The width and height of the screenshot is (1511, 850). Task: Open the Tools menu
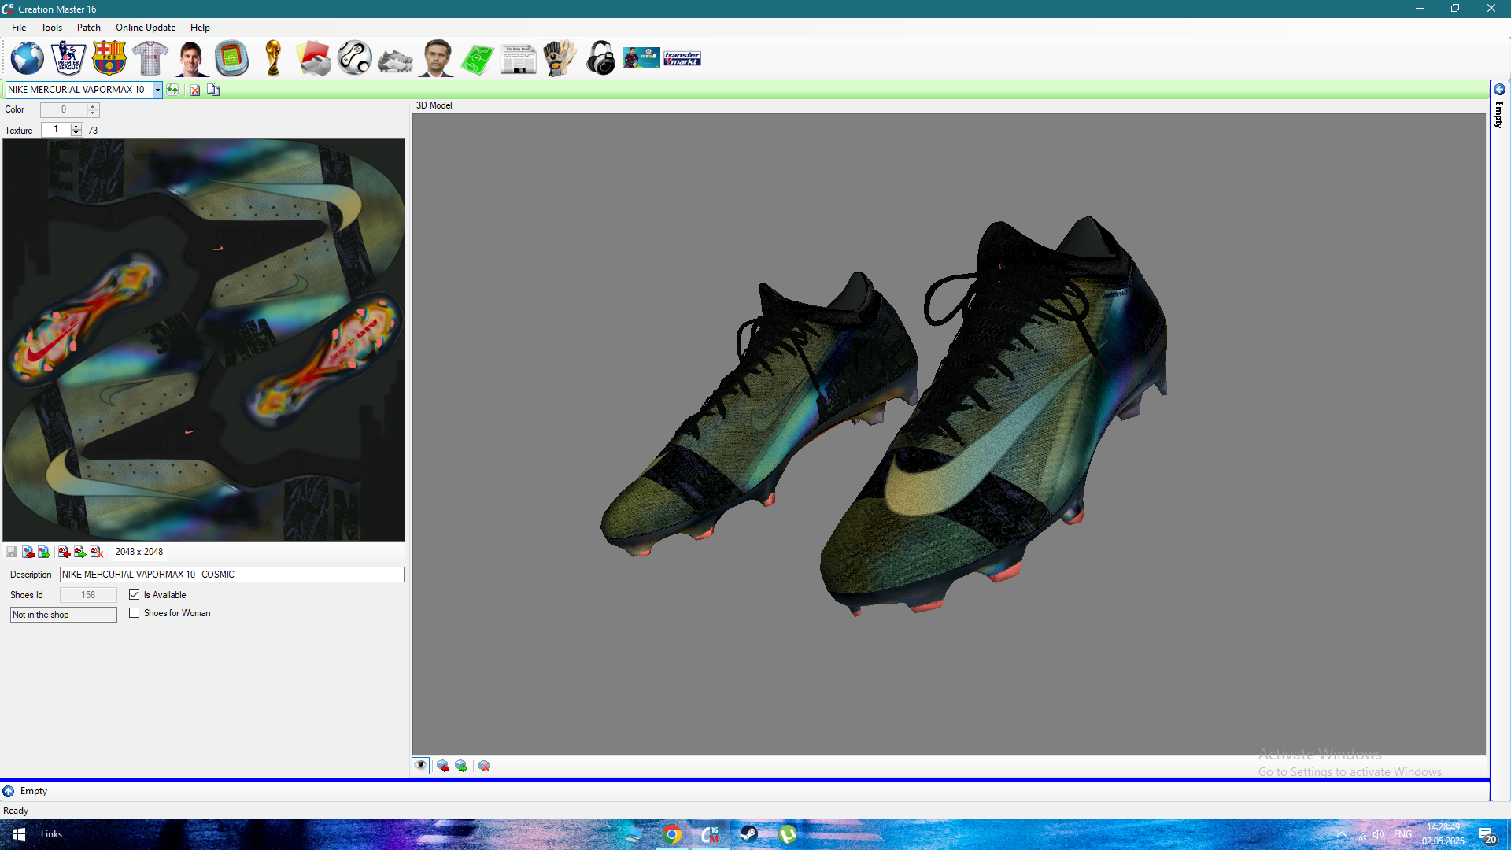pyautogui.click(x=52, y=28)
